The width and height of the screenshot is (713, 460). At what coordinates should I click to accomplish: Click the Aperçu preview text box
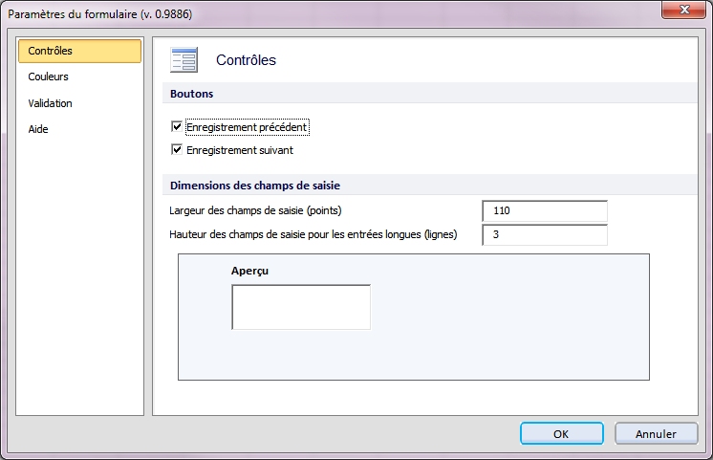pos(301,307)
